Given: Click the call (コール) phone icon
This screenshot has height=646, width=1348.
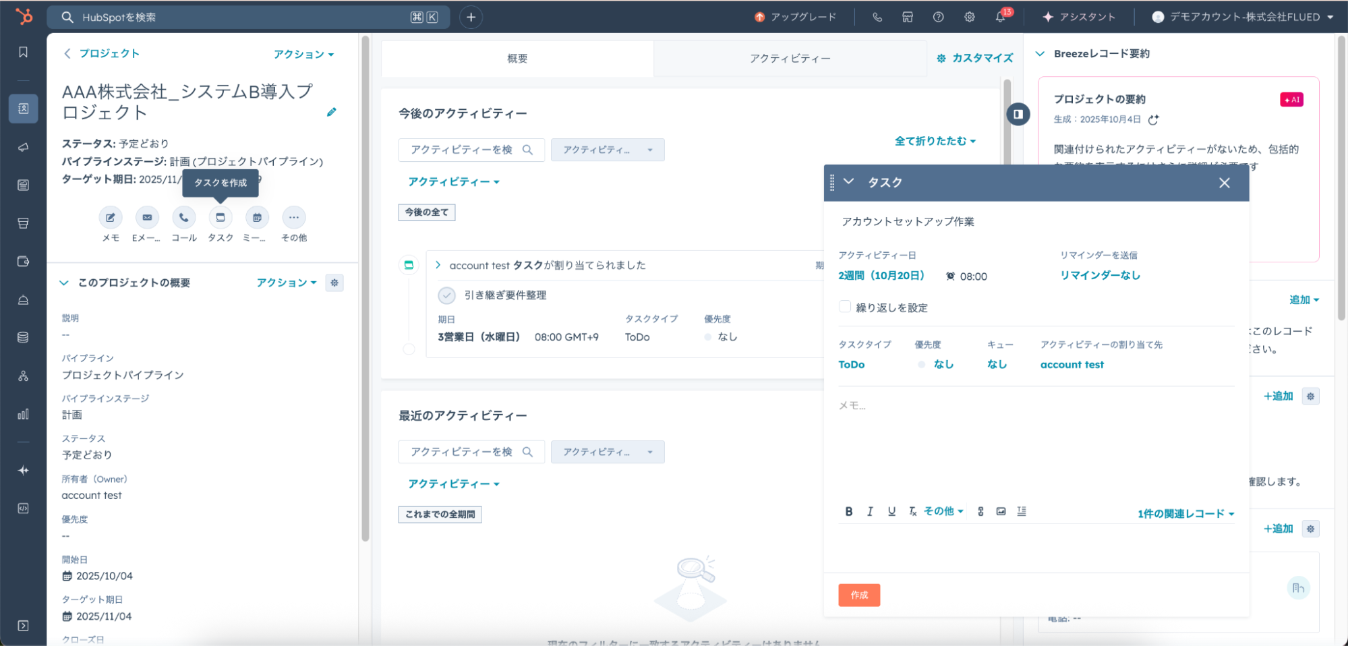Looking at the screenshot, I should (x=183, y=218).
